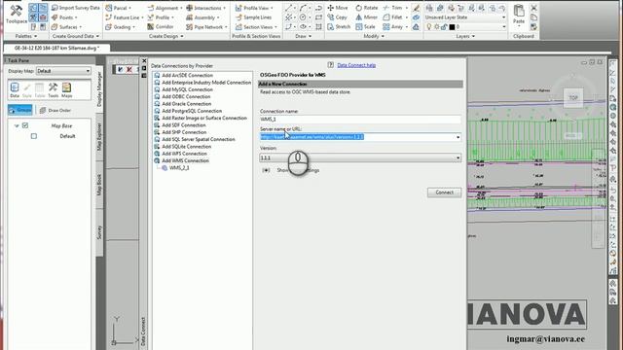Click the Sample Lines tool
Screen dimensions: 623x350
(253, 17)
